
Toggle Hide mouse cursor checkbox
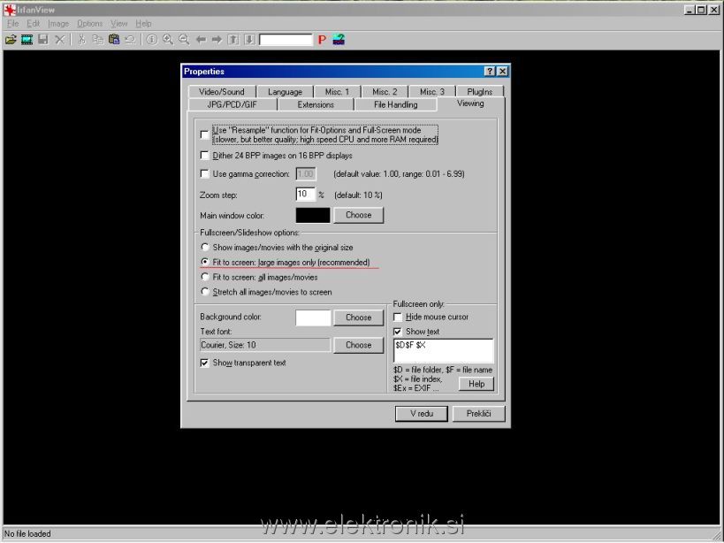pyautogui.click(x=398, y=317)
